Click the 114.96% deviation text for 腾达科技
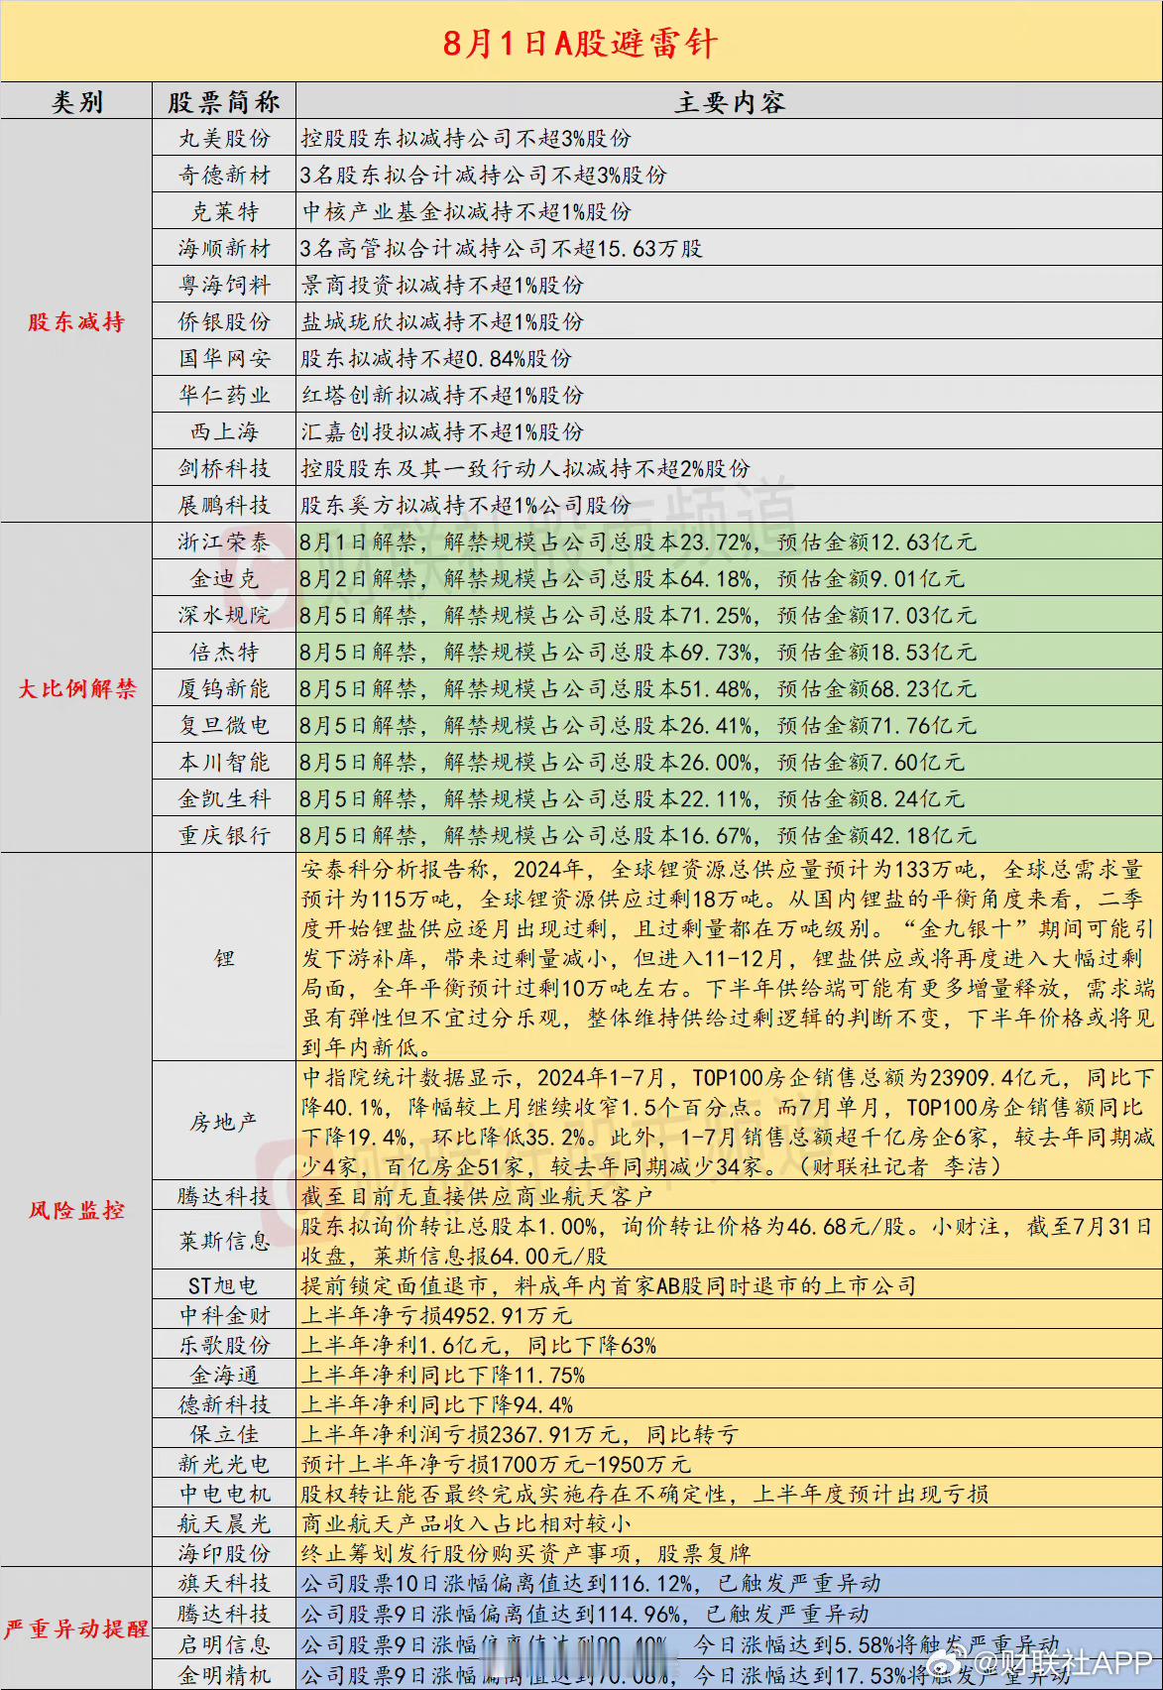Image resolution: width=1163 pixels, height=1690 pixels. [x=585, y=1615]
